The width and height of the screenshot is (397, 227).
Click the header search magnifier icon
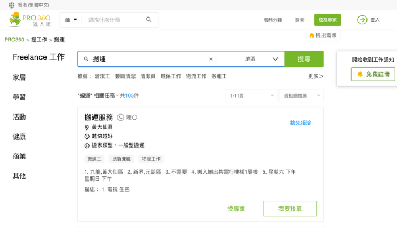tap(149, 19)
